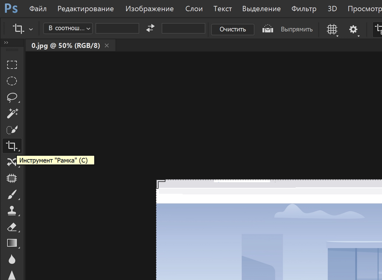Select the Rectangular Marquee tool

[12, 65]
